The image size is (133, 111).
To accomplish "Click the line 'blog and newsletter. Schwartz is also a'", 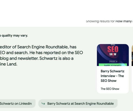I will click(37, 58).
